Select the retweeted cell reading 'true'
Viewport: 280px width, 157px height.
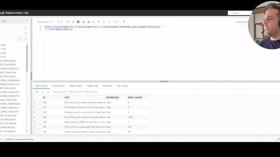[x=116, y=117]
